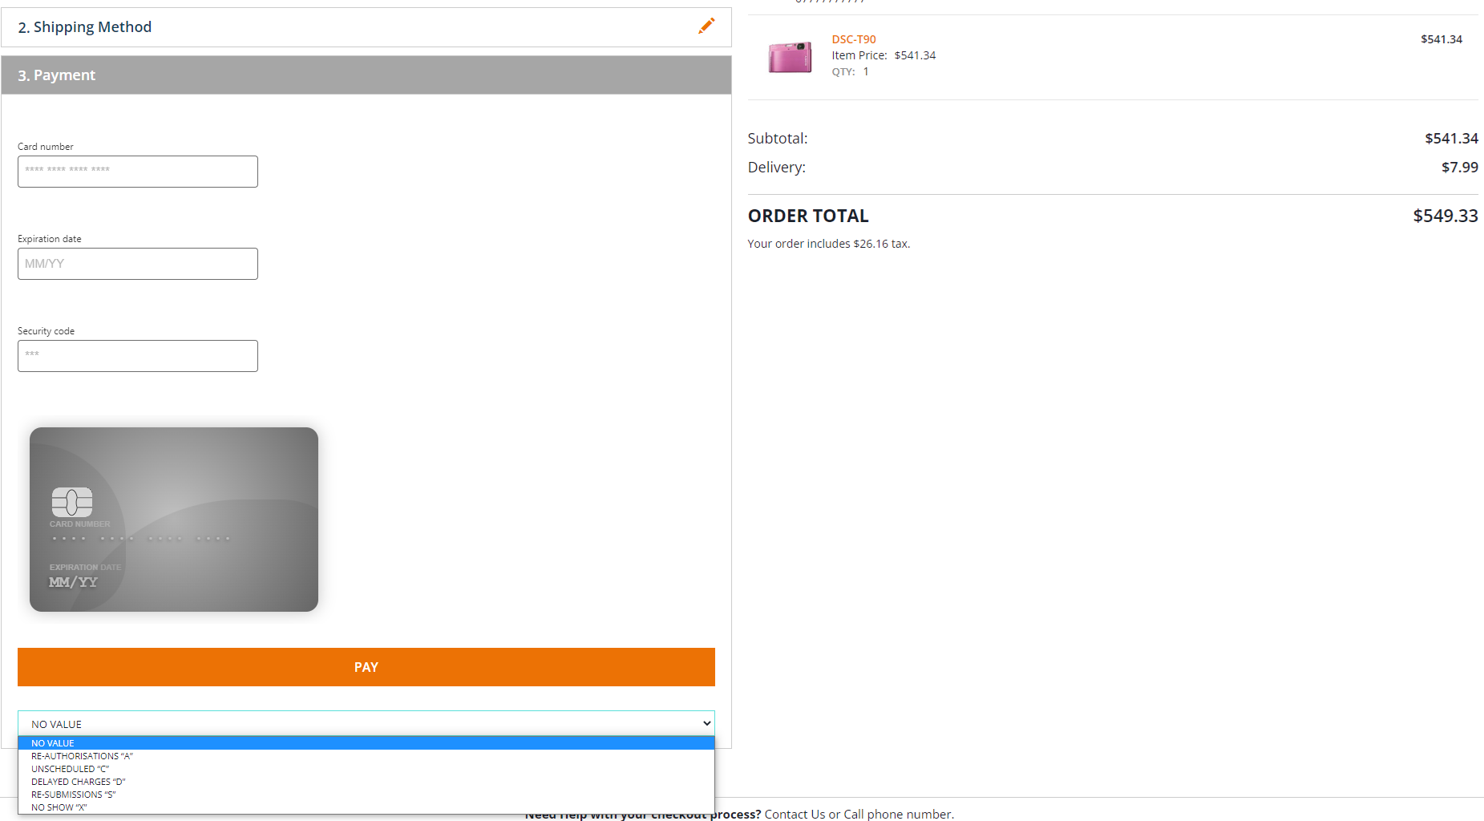Screen dimensions: 1484x821
Task: Pick DELAYED CHARGES "D" option
Action: point(78,782)
